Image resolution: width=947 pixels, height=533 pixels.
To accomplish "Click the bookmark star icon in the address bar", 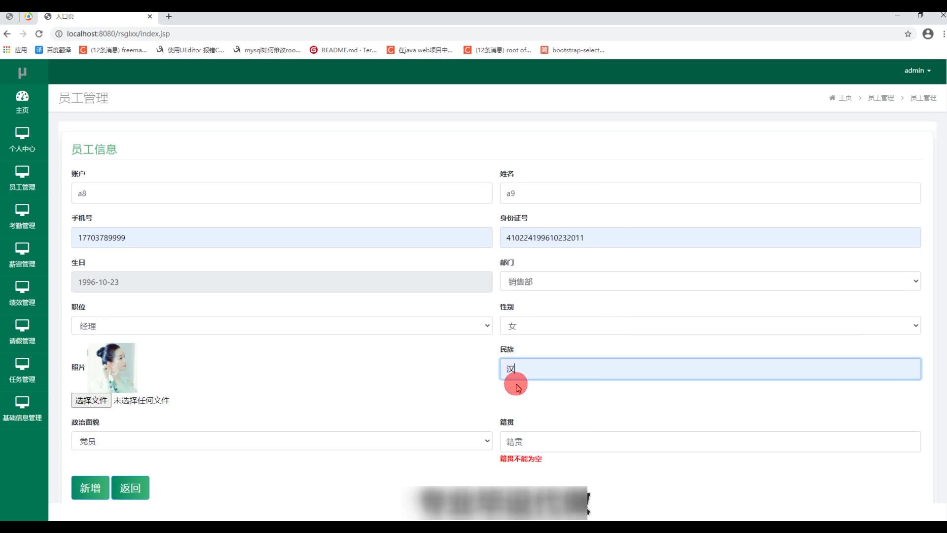I will (x=908, y=34).
